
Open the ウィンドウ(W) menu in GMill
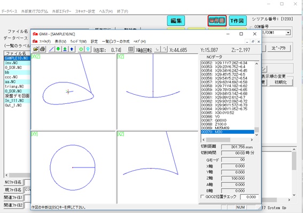pos(78,42)
